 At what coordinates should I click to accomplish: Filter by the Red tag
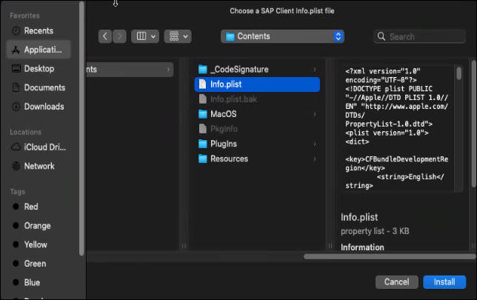pos(39,207)
